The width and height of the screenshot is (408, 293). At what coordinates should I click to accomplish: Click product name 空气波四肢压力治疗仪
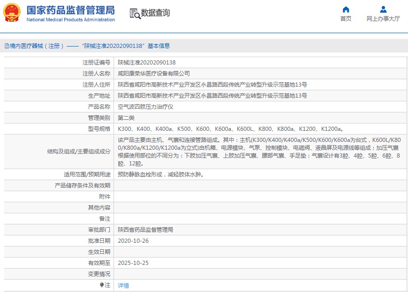pos(145,107)
